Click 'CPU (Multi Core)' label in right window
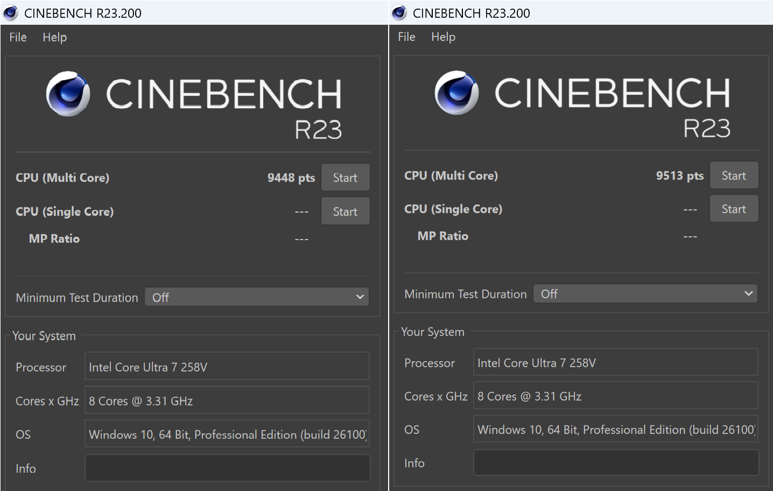Screen dimensions: 773x491 451,176
